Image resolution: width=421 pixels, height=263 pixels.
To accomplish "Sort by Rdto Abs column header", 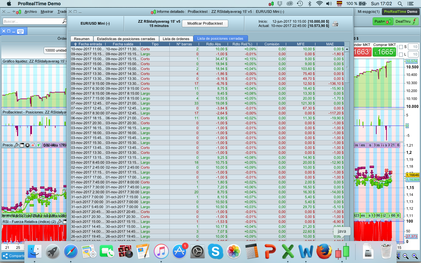I will pyautogui.click(x=214, y=44).
